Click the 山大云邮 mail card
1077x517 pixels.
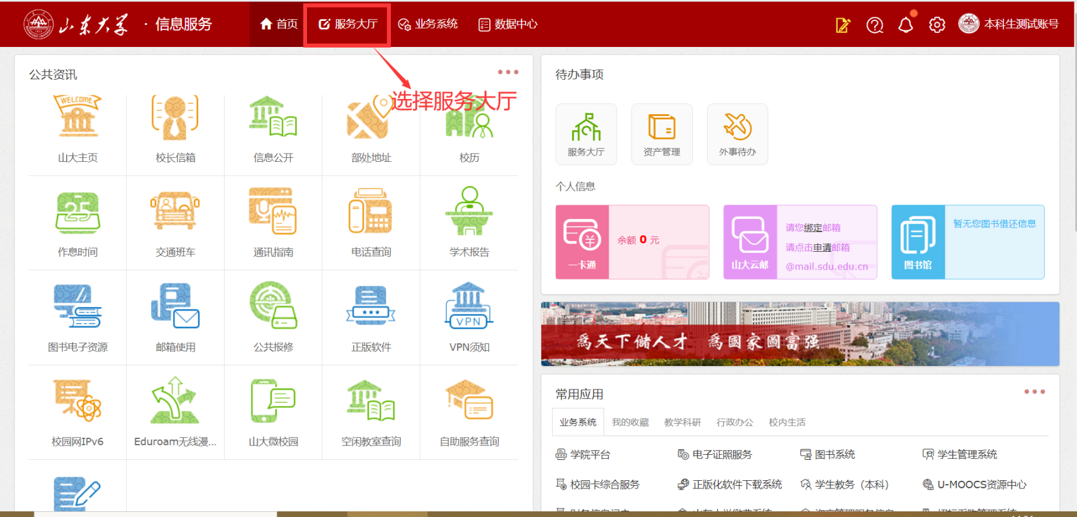tap(800, 242)
